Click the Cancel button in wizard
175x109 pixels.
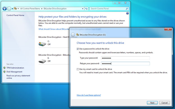[x=165, y=103]
